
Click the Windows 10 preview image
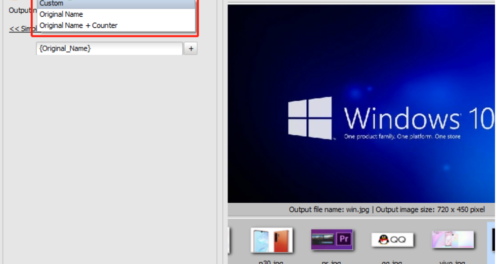(361, 104)
